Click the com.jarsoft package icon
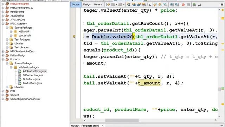 pos(15,35)
